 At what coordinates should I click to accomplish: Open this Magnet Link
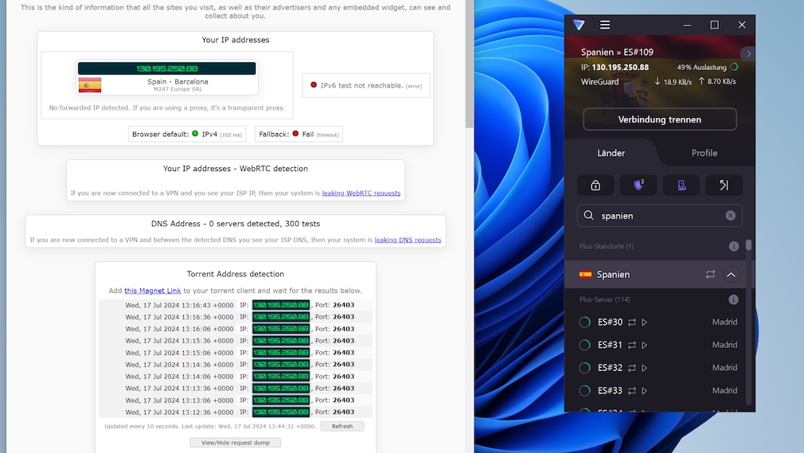coord(152,291)
